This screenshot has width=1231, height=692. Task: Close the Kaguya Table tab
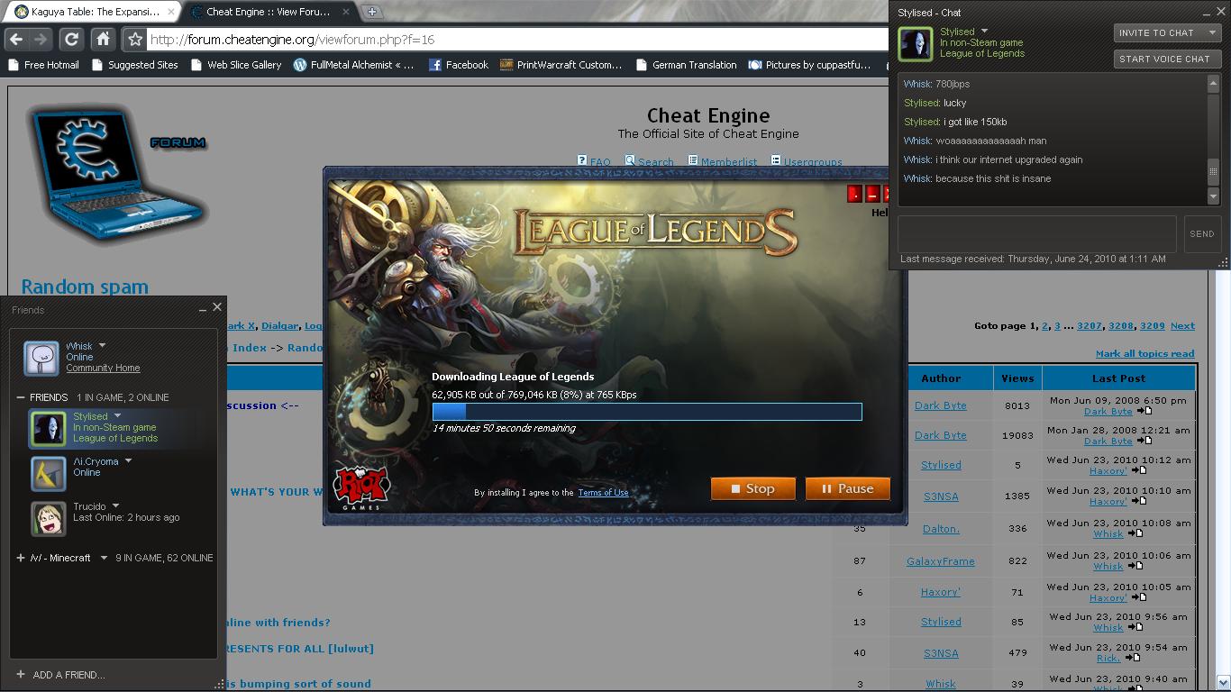(173, 13)
